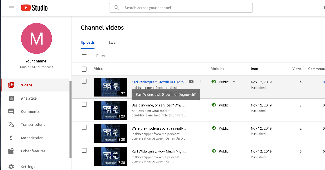325x170 pixels.
Task: Click the Monetization dollar icon
Action: click(11, 138)
